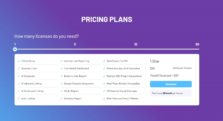Image resolution: width=223 pixels, height=121 pixels.
Task: Click the checkmark next to Auto Linking
Action: [18, 98]
